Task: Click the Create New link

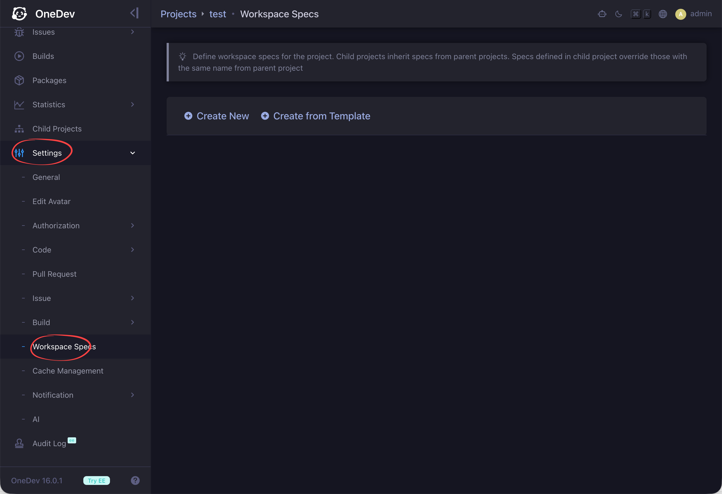Action: [223, 116]
